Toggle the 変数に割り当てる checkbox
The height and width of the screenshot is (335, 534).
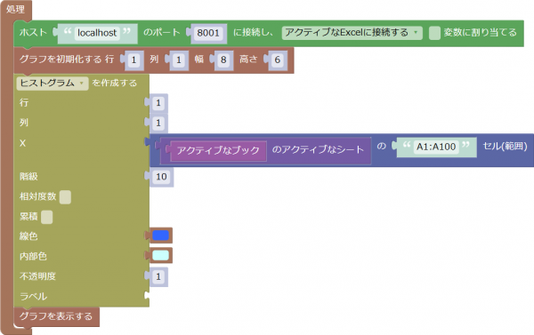pyautogui.click(x=434, y=33)
